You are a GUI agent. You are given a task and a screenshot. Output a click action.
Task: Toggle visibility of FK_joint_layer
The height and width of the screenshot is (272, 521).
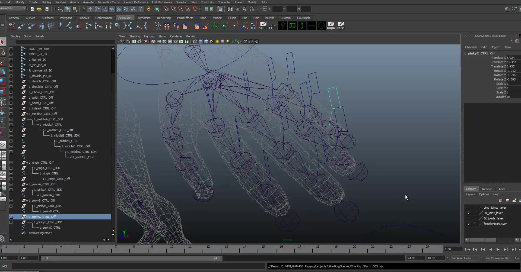[x=468, y=213]
